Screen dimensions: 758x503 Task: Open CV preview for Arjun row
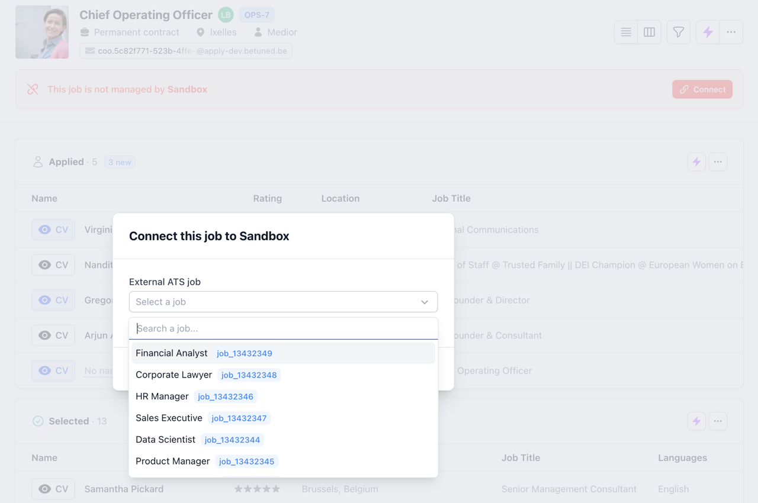pyautogui.click(x=53, y=336)
